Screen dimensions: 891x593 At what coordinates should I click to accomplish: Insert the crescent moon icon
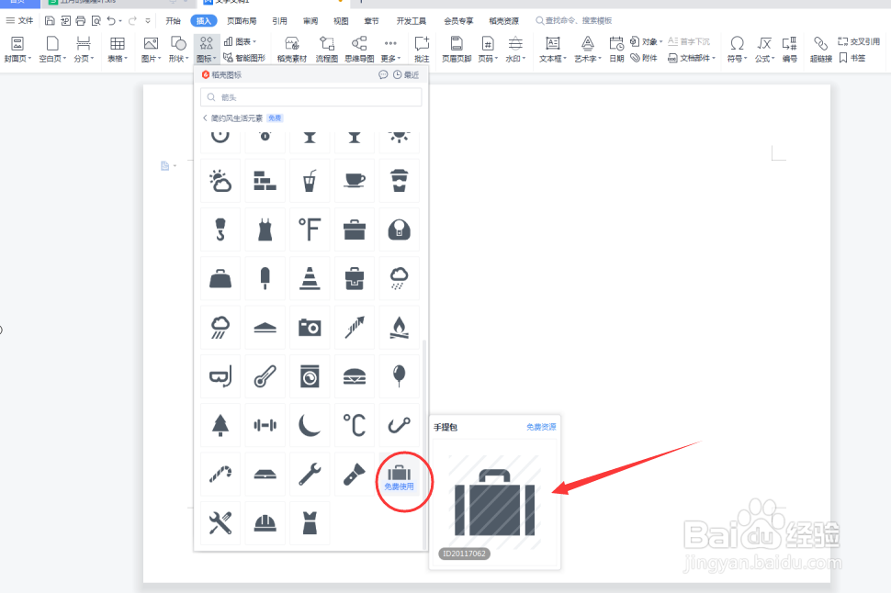(x=310, y=425)
